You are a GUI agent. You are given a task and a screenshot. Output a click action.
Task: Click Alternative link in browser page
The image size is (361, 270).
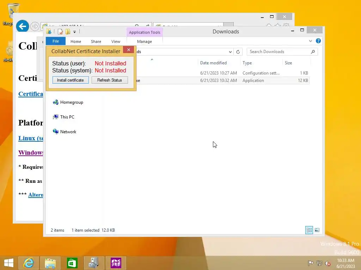pyautogui.click(x=36, y=195)
